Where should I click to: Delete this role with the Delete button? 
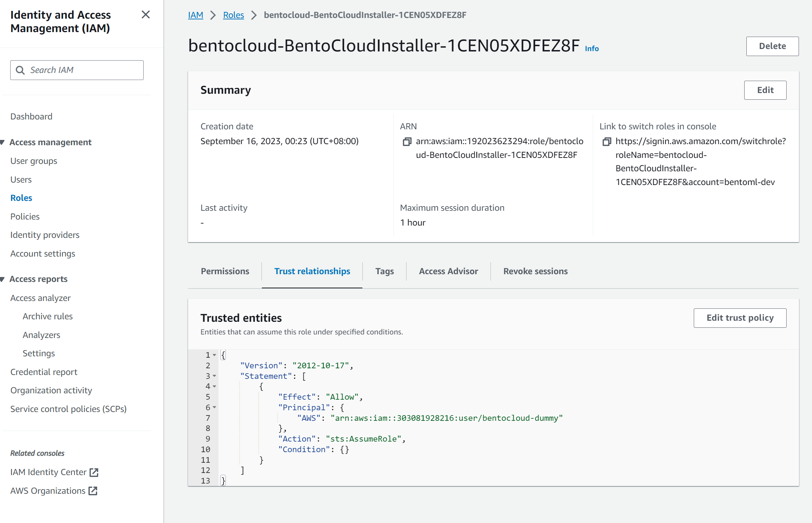click(x=772, y=46)
